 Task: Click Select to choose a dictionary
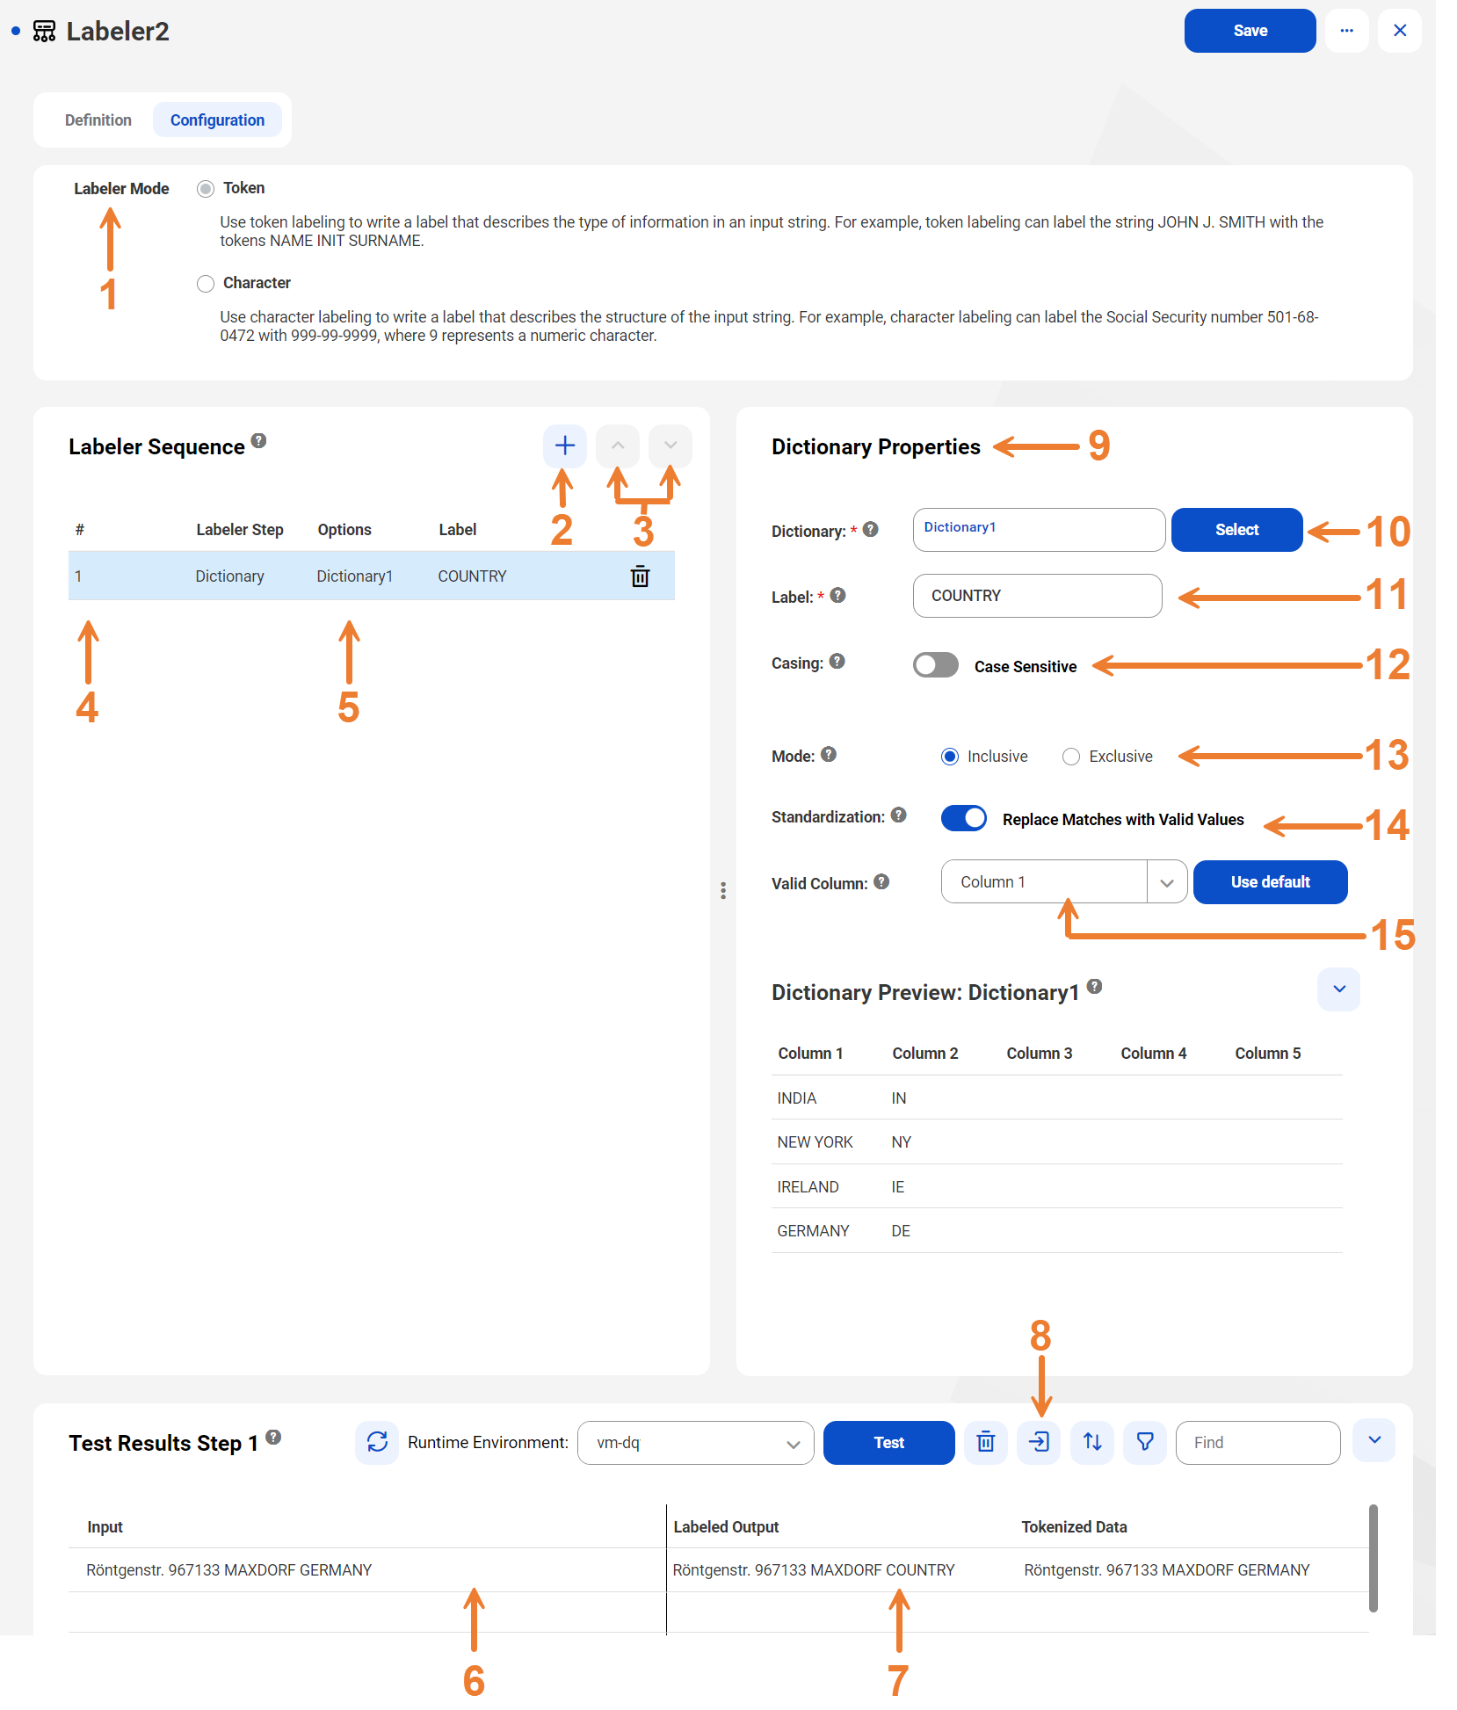(x=1236, y=530)
